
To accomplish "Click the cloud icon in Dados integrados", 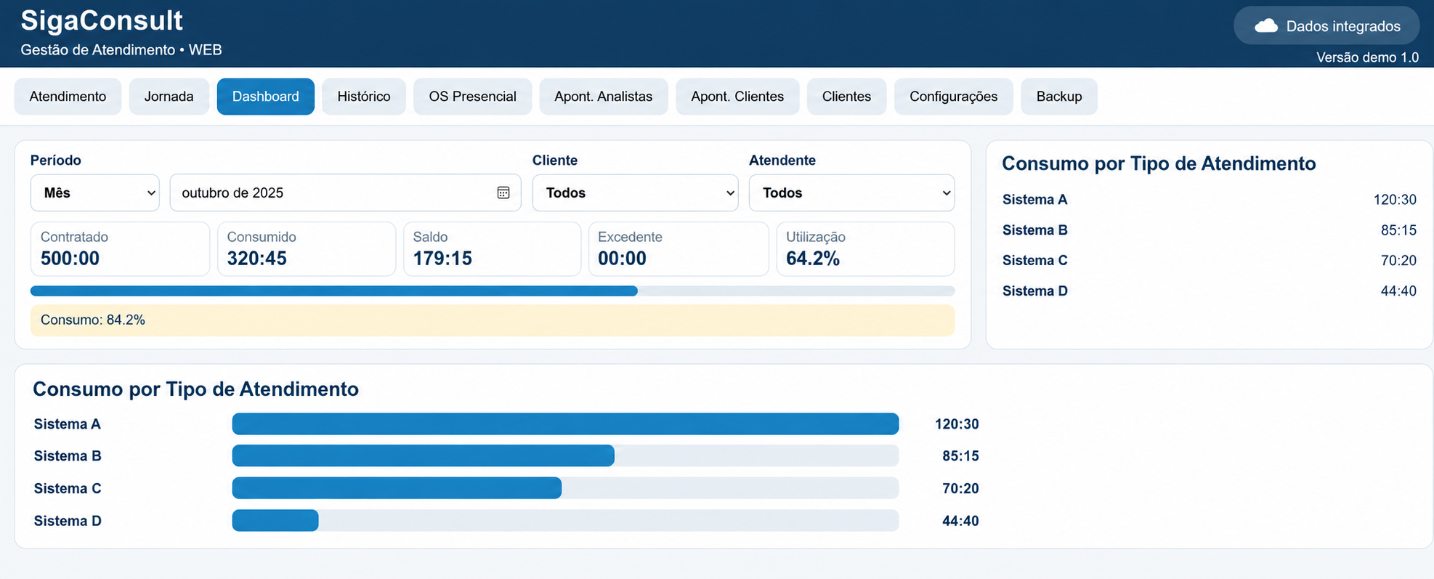I will coord(1266,26).
